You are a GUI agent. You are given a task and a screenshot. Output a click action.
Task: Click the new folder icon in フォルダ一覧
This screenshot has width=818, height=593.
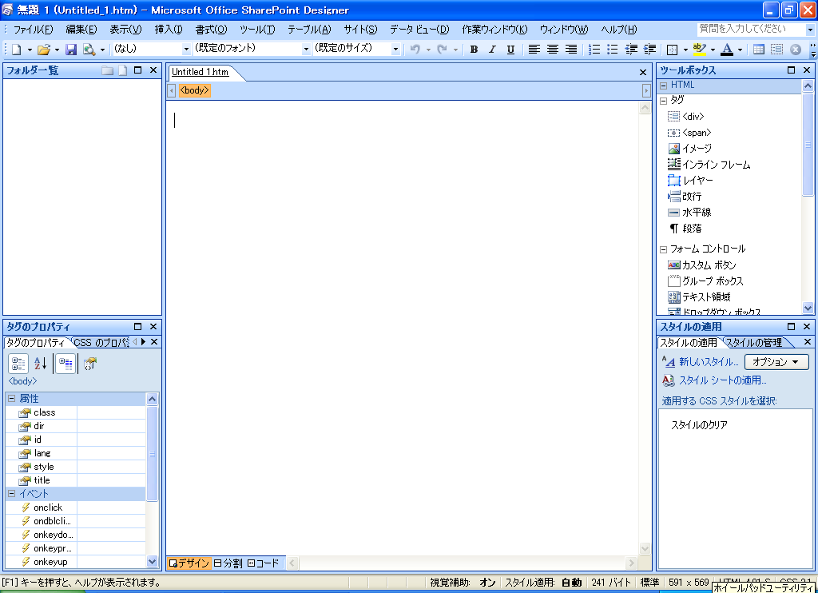click(x=108, y=70)
